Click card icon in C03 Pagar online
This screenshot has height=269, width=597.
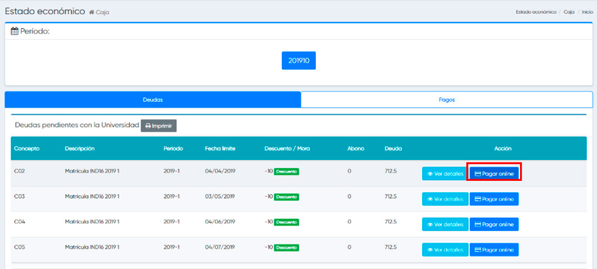pyautogui.click(x=478, y=199)
